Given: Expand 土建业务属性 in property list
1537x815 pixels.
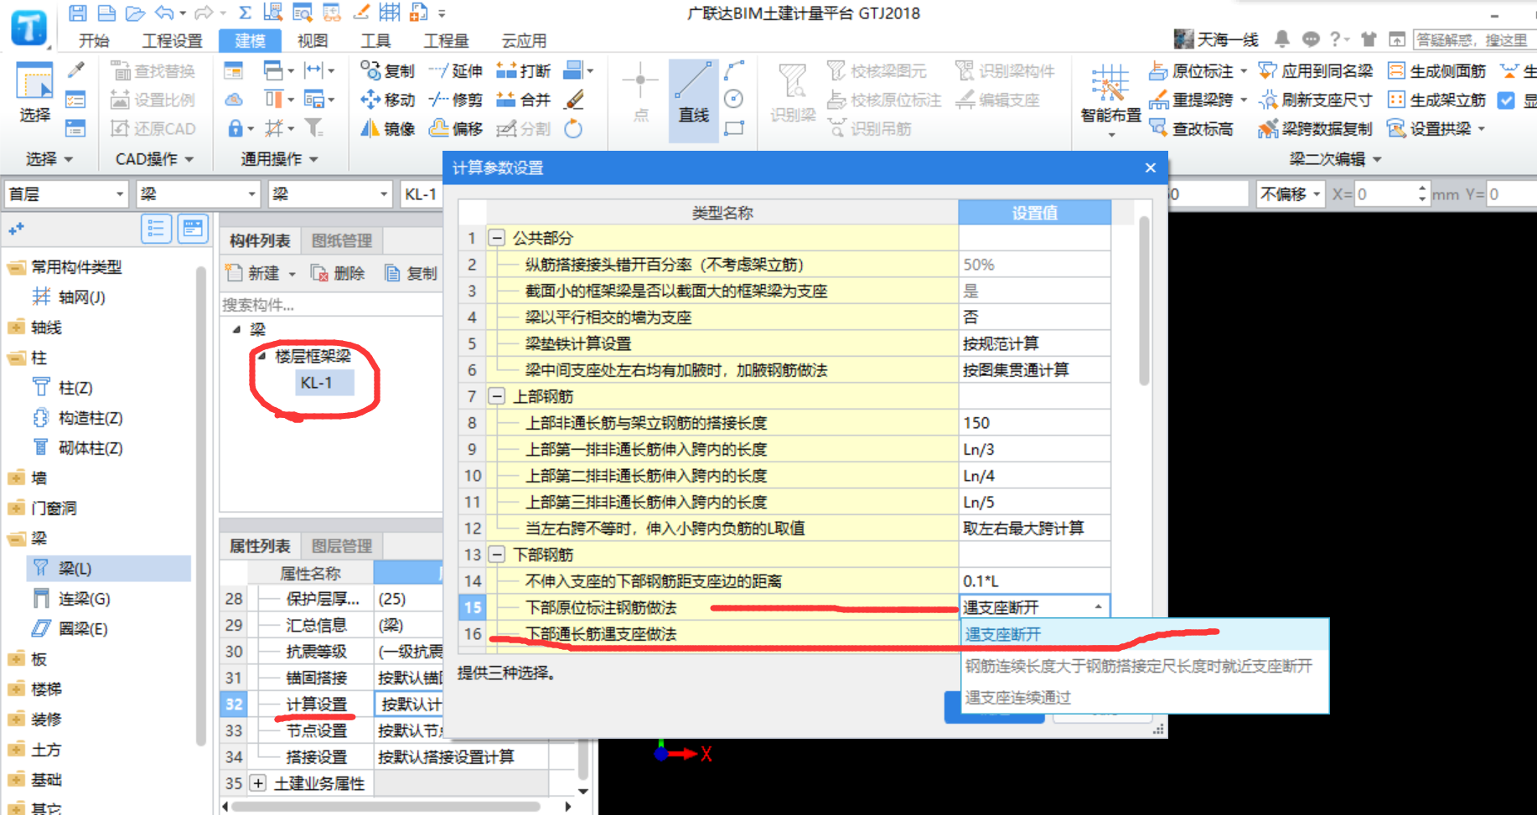Looking at the screenshot, I should 258,783.
